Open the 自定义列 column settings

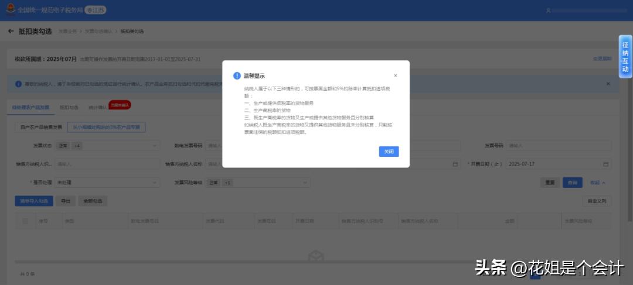pos(597,201)
